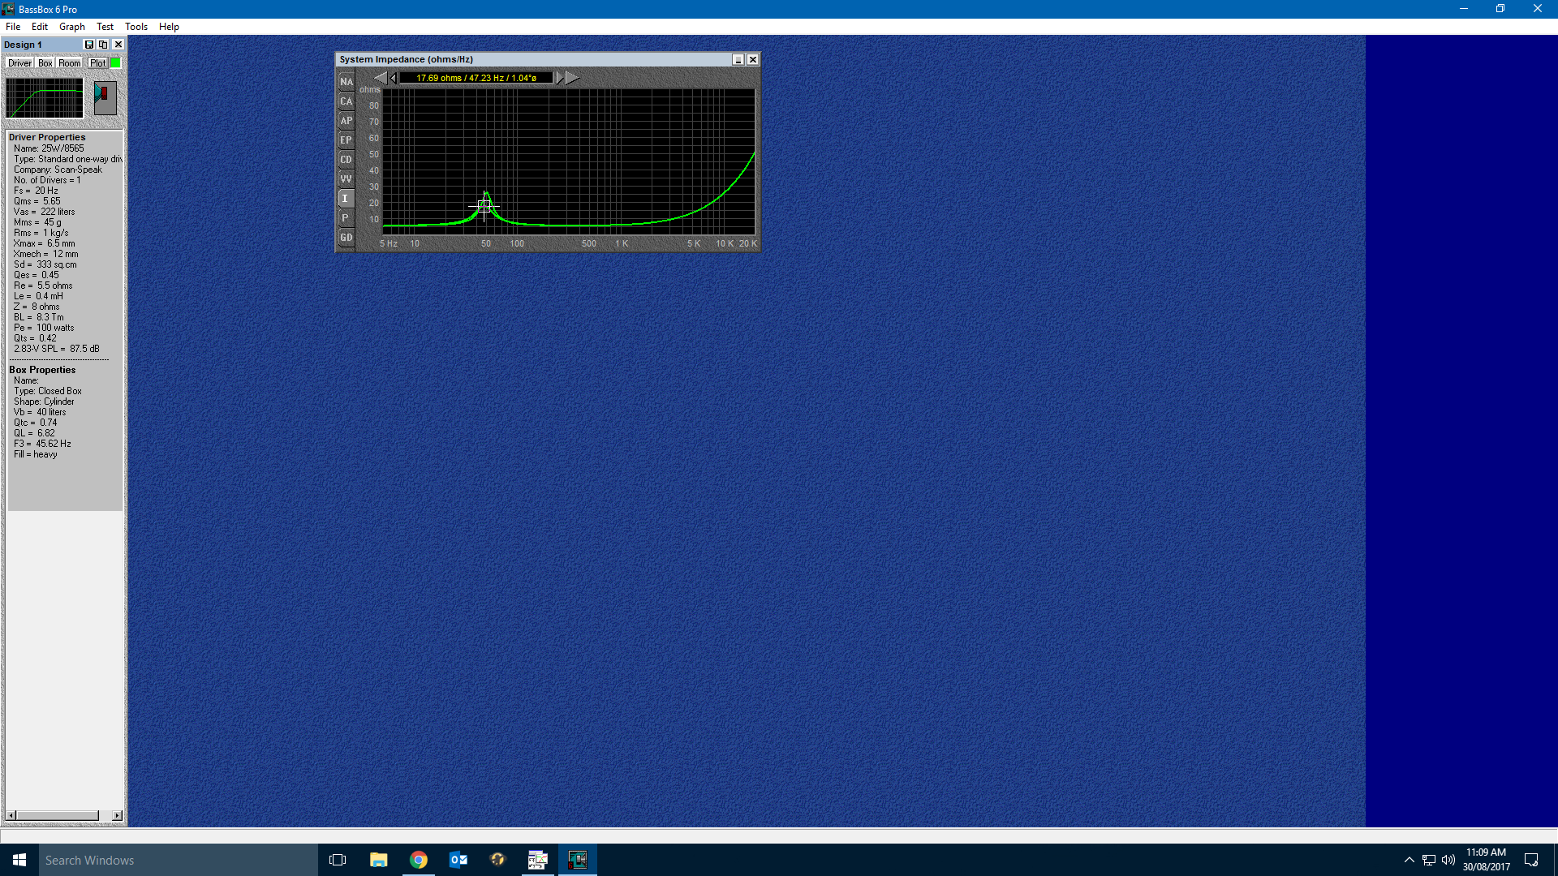Select the NA graph button

(346, 82)
